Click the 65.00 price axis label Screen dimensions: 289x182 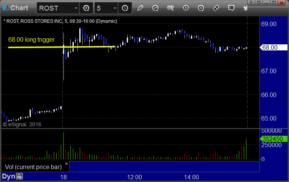pyautogui.click(x=269, y=118)
